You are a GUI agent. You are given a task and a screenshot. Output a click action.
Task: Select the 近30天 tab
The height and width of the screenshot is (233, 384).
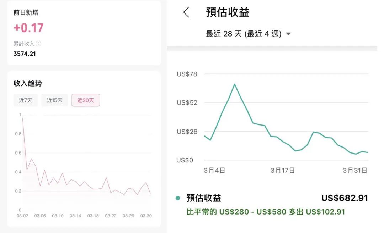click(x=86, y=100)
